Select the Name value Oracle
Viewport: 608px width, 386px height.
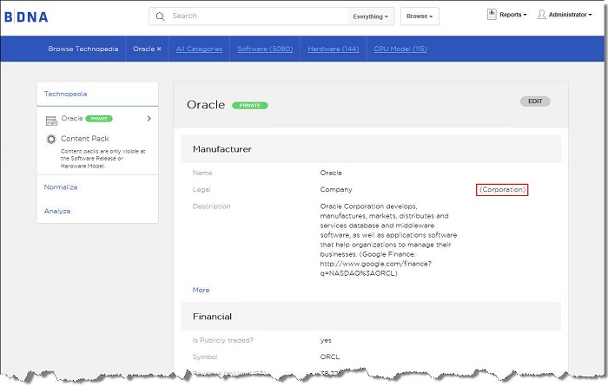tap(331, 173)
